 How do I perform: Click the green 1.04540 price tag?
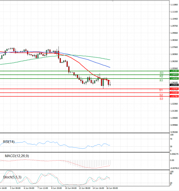coord(174,78)
